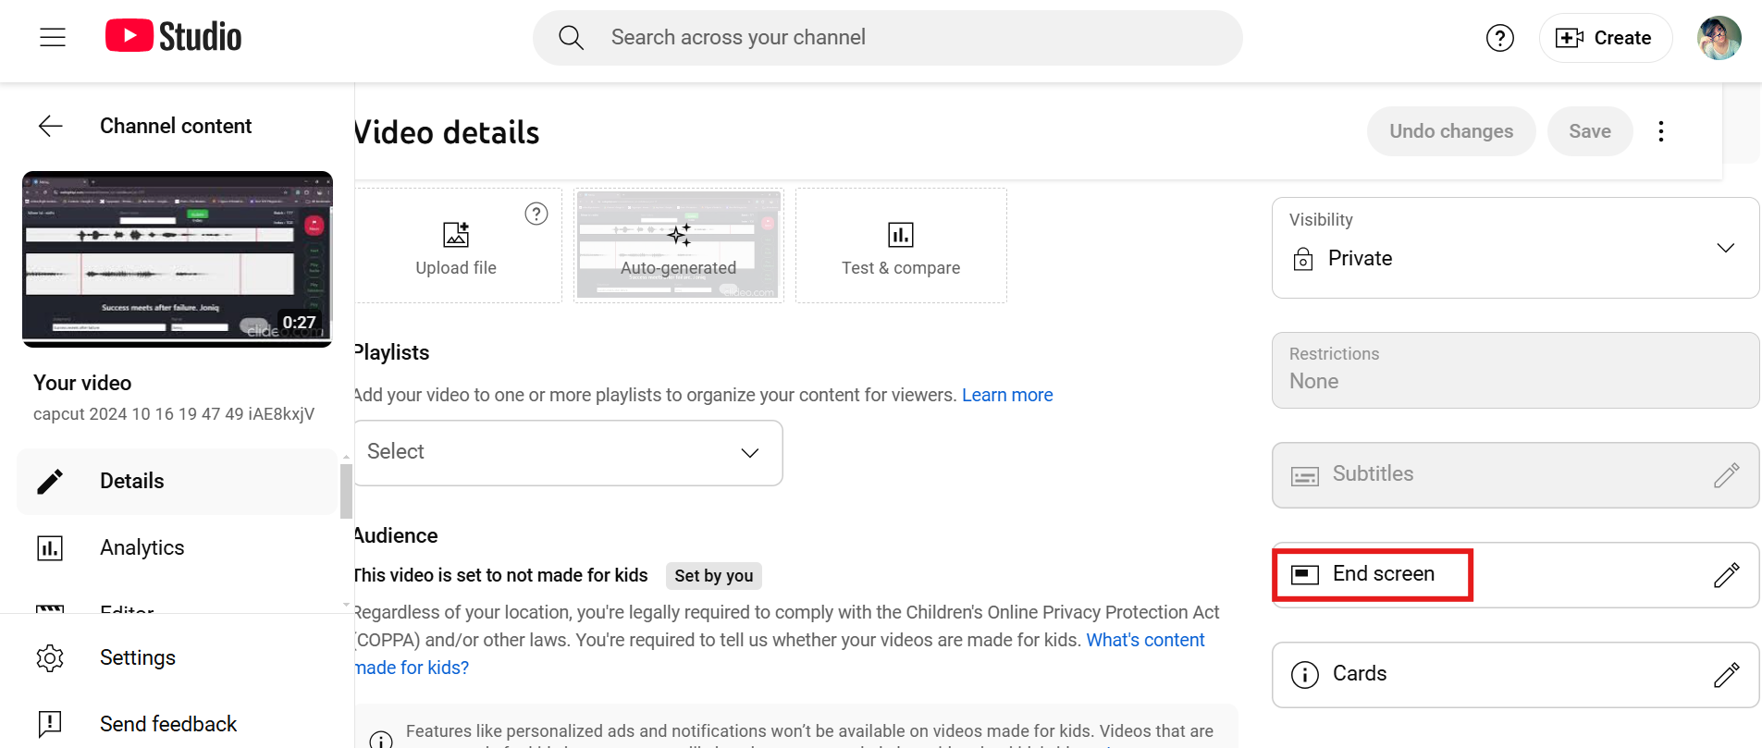Click Undo changes button
Image resolution: width=1762 pixels, height=748 pixels.
[x=1450, y=131]
